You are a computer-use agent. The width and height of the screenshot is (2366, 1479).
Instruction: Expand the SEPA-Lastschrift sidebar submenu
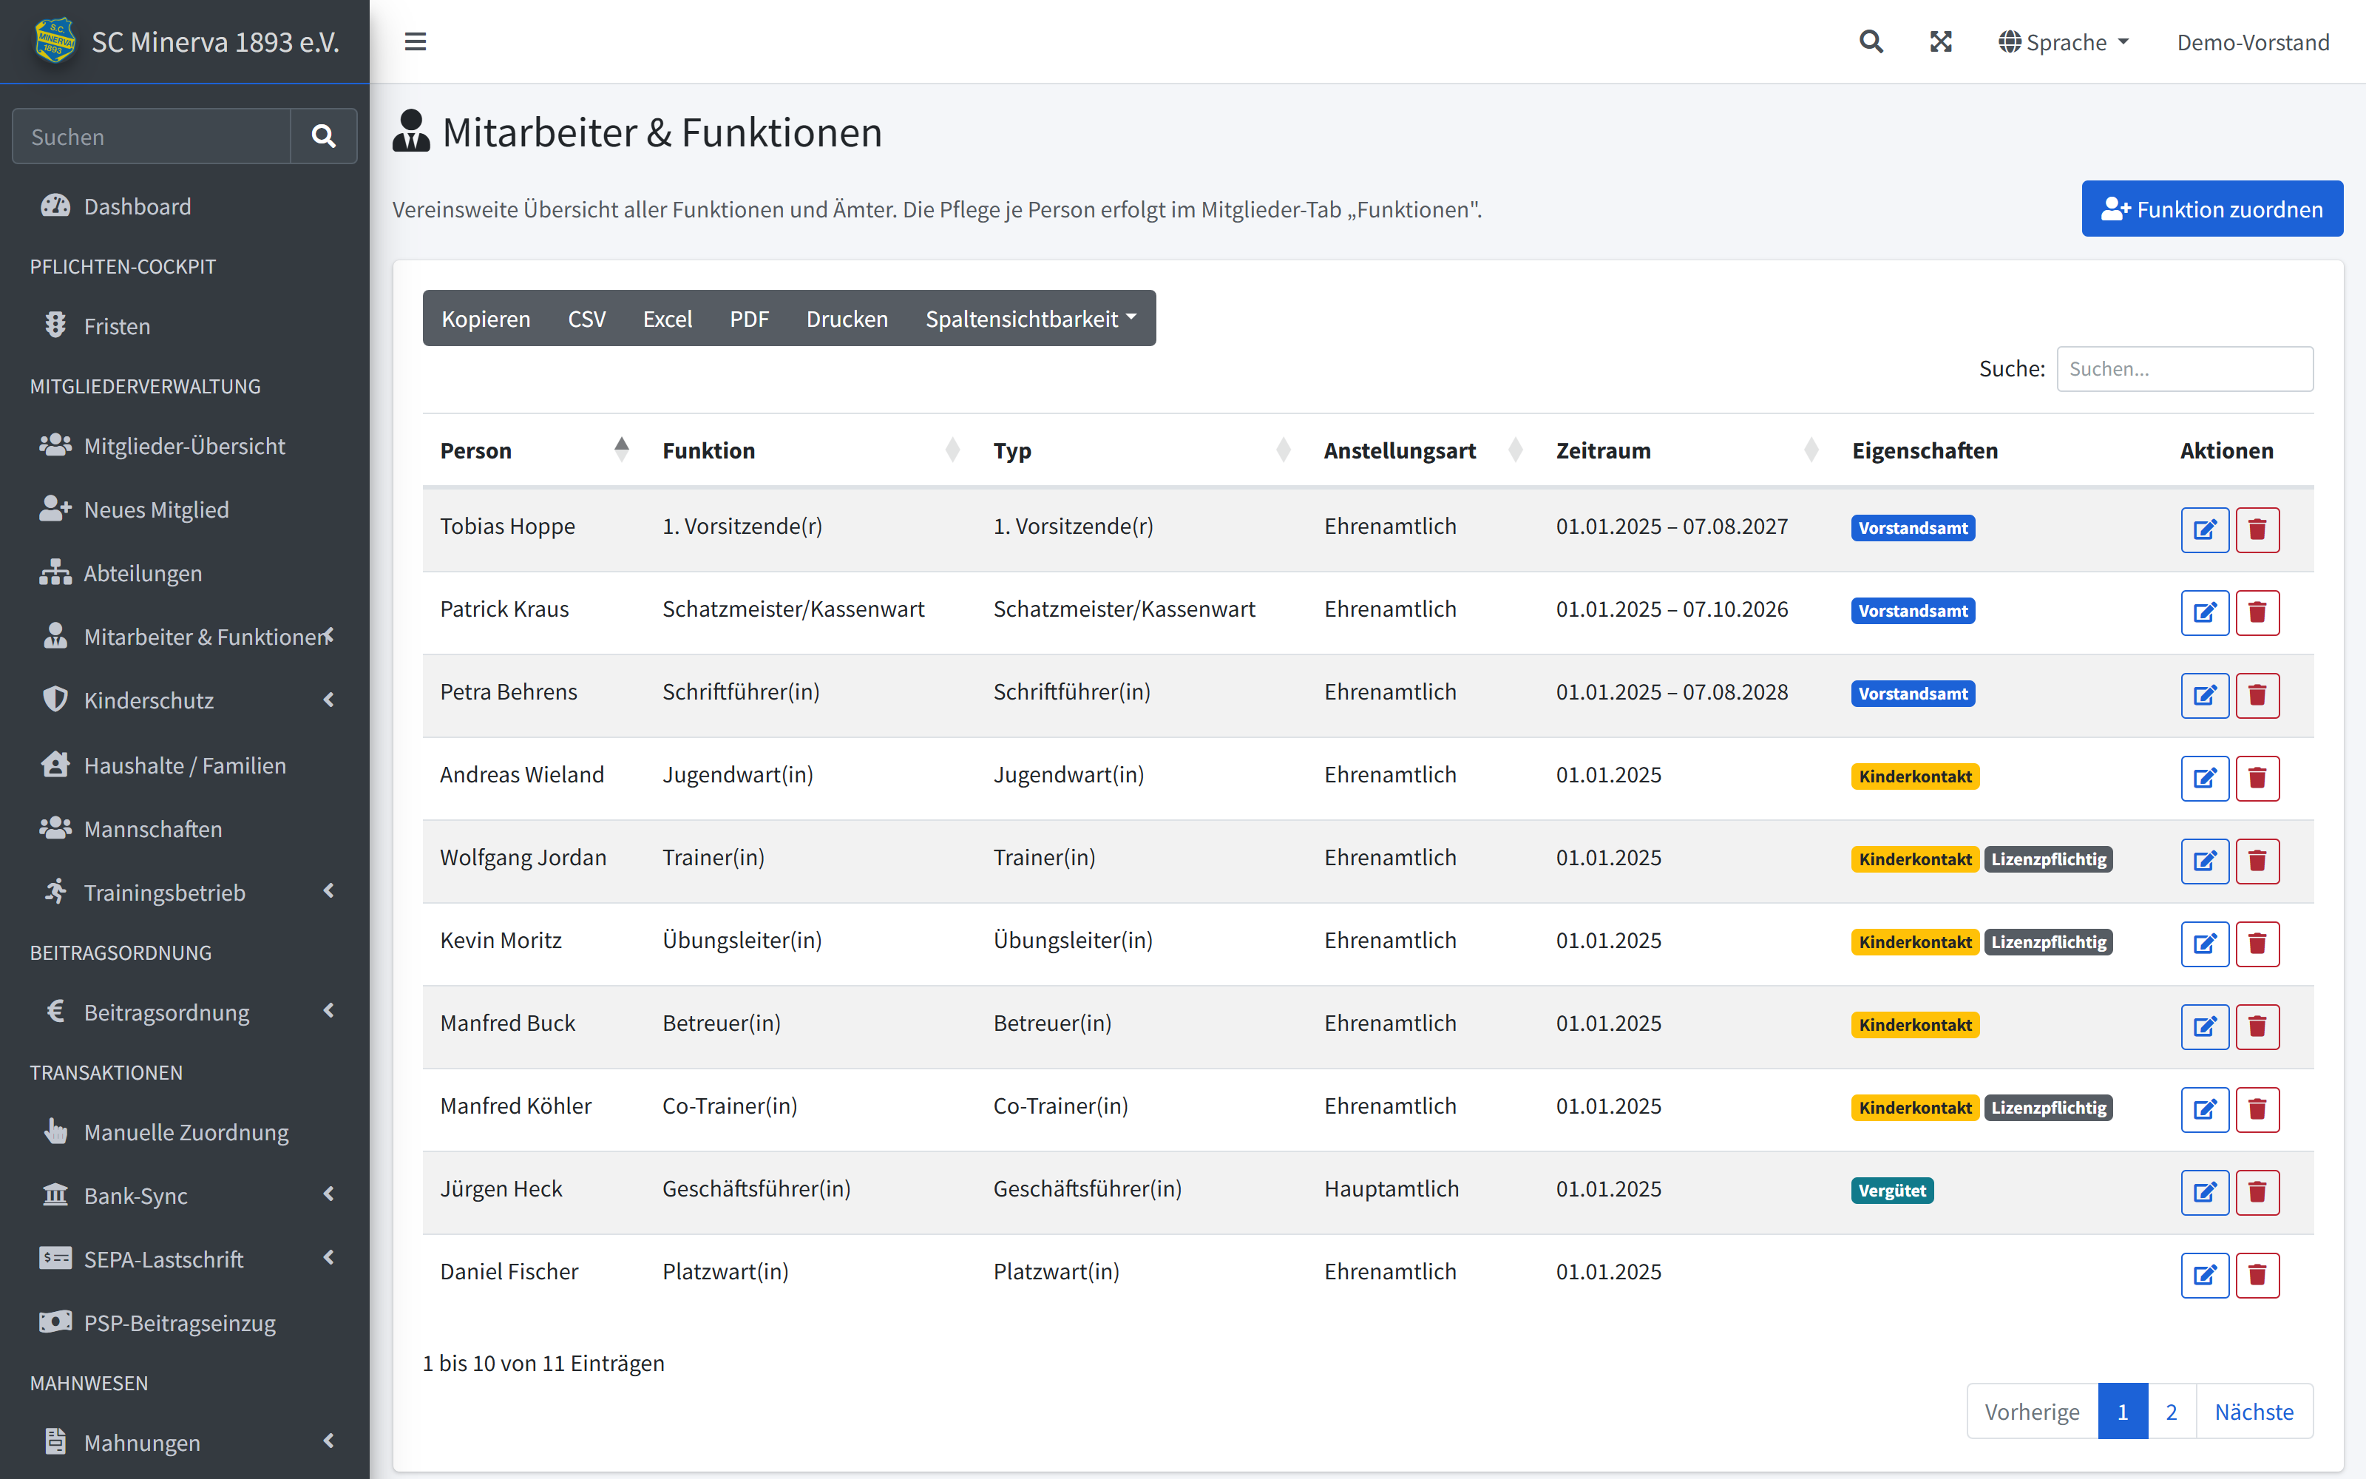(185, 1259)
